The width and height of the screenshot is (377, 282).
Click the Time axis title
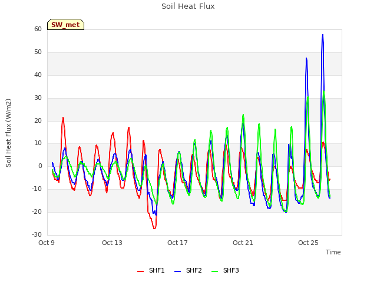pos(333,252)
